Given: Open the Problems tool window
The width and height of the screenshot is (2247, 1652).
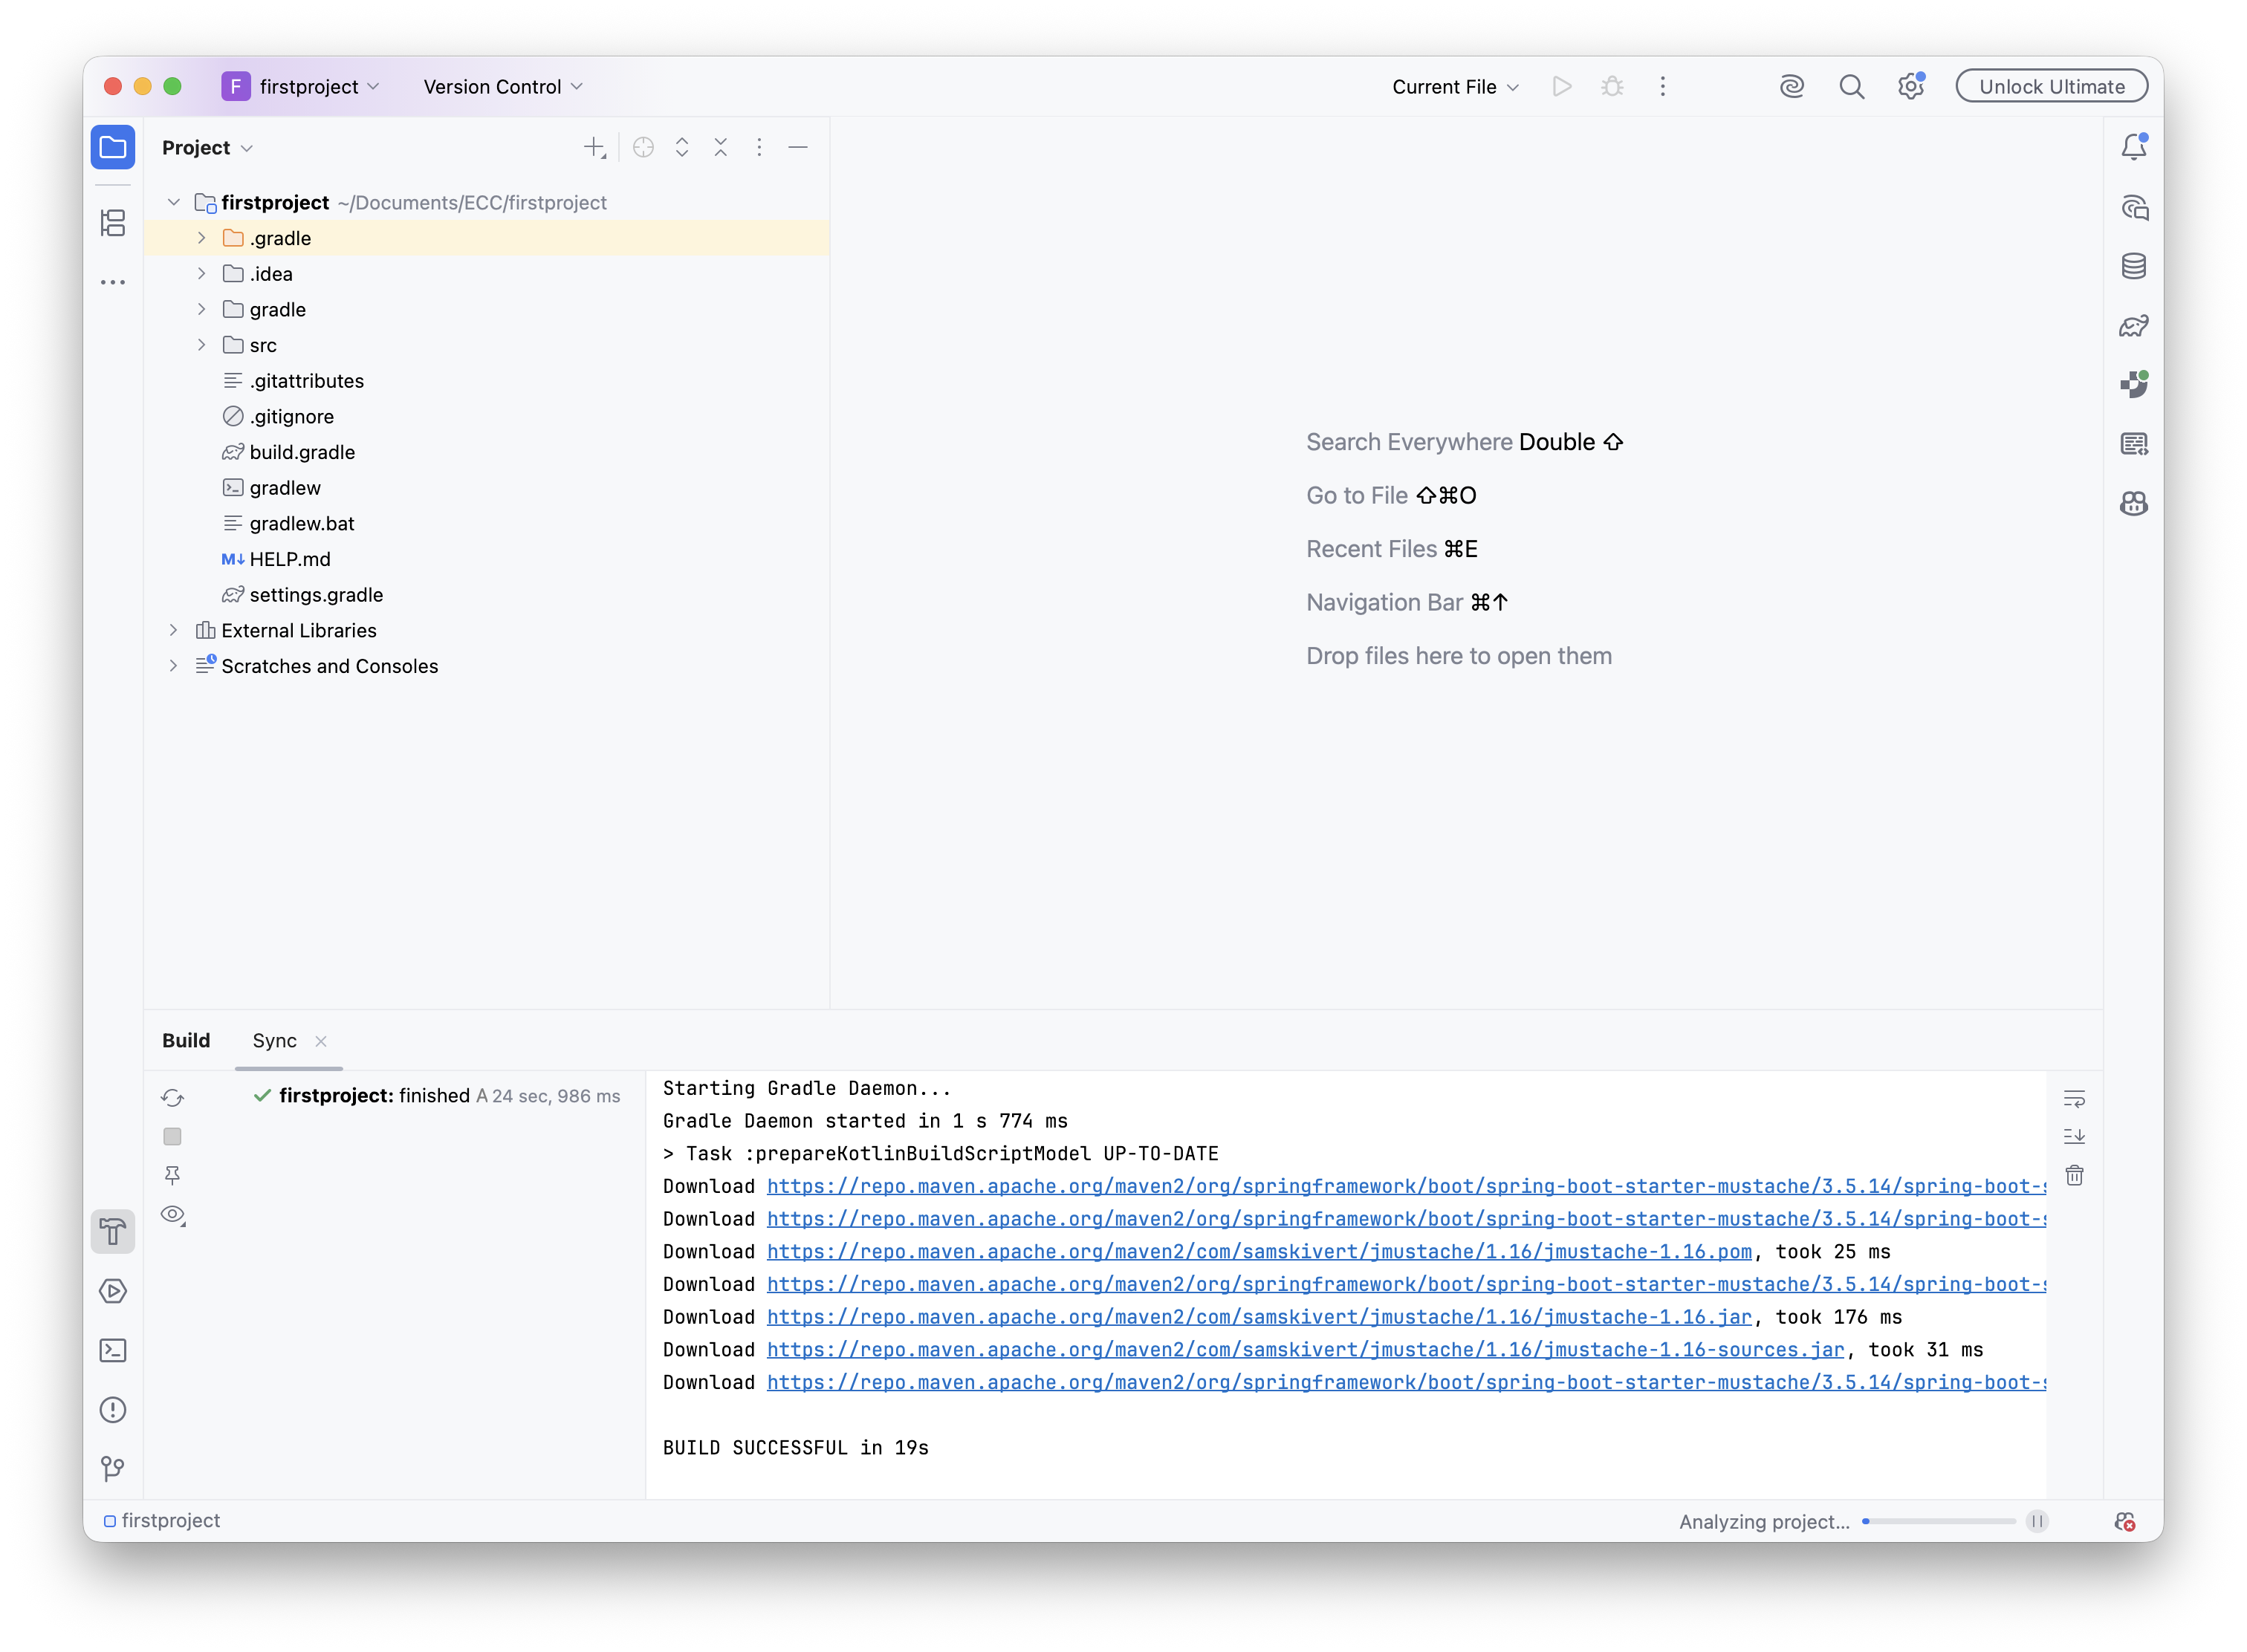Looking at the screenshot, I should [x=113, y=1410].
